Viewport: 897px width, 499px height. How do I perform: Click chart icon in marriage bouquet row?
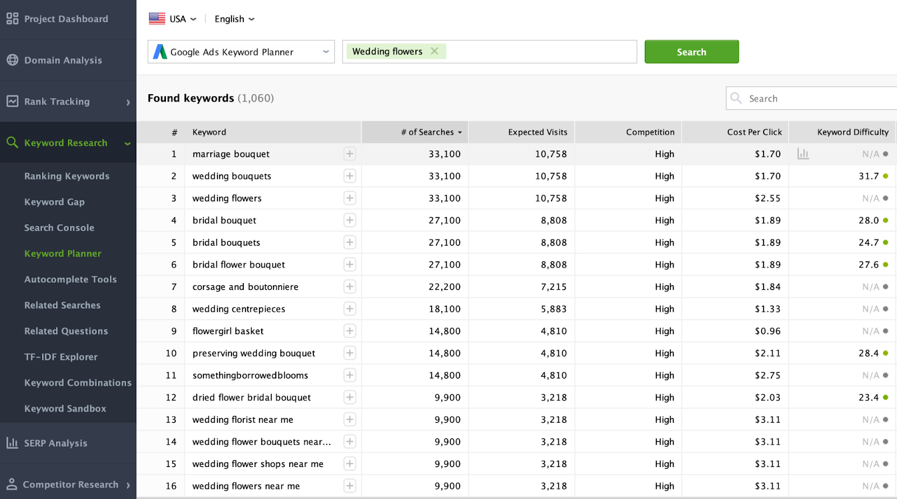(x=803, y=154)
